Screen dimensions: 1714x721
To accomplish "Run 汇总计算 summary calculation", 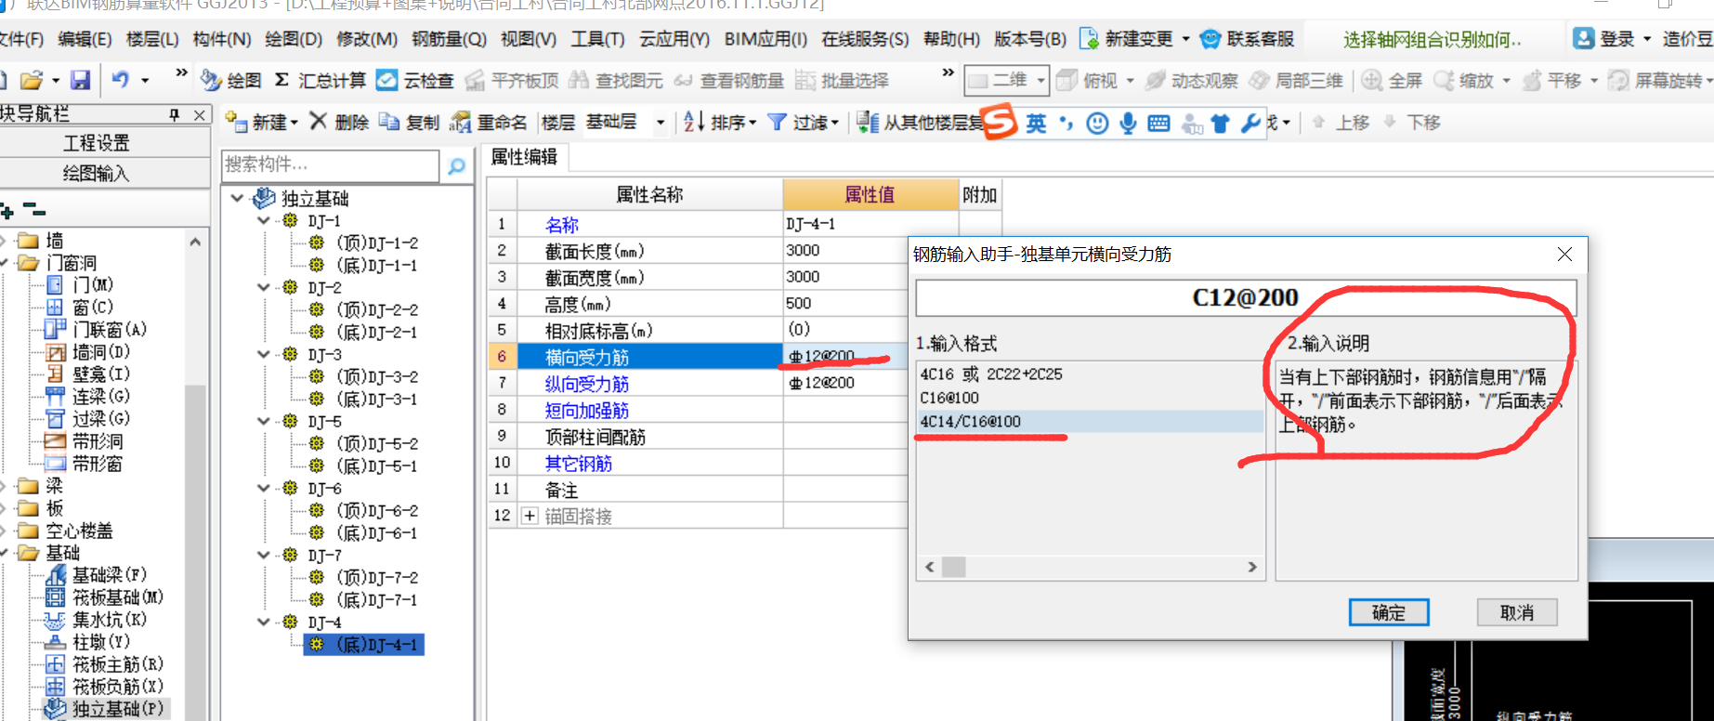I will (x=321, y=81).
